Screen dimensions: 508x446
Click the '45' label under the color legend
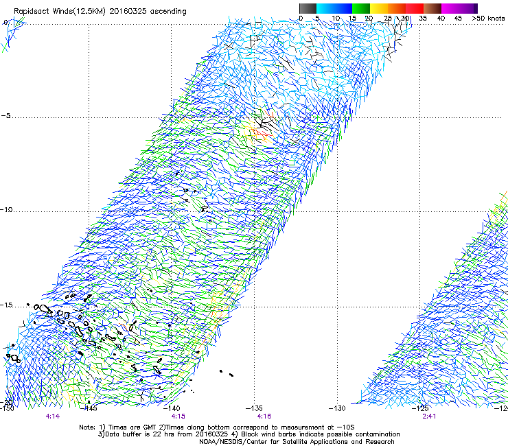point(458,18)
